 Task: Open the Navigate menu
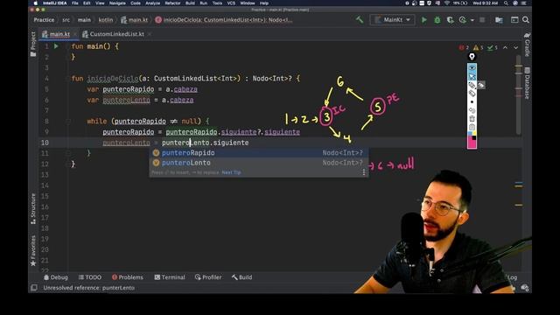pos(117,3)
